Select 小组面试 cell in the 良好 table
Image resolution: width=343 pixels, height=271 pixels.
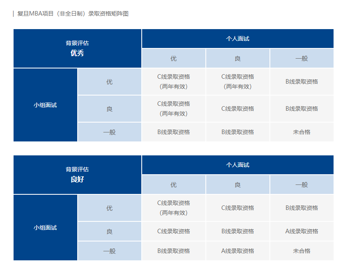coord(45,228)
